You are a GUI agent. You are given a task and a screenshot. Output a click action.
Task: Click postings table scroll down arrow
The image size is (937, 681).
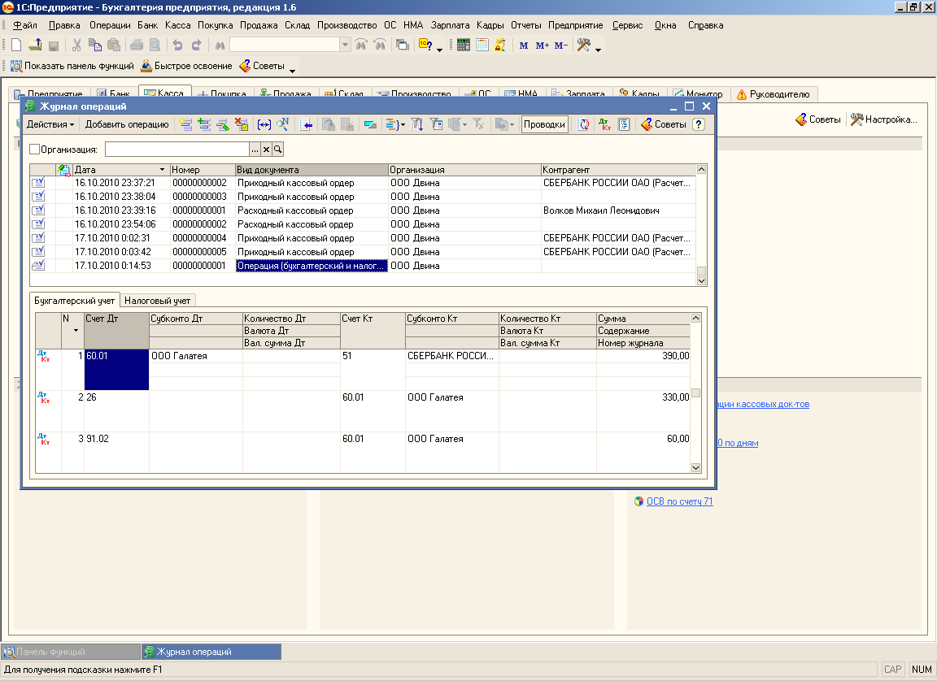click(695, 468)
